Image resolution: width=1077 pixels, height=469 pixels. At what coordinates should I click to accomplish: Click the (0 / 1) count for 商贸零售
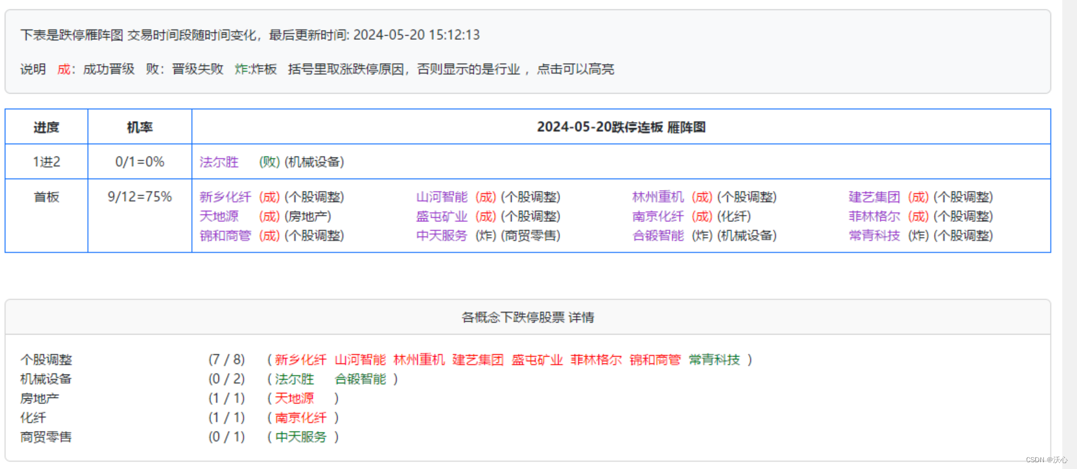[x=226, y=437]
